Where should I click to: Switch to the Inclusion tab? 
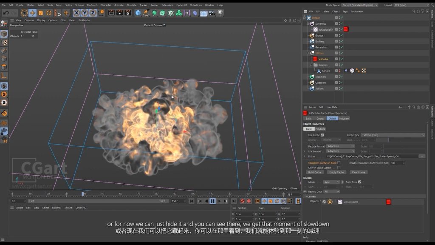[344, 119]
